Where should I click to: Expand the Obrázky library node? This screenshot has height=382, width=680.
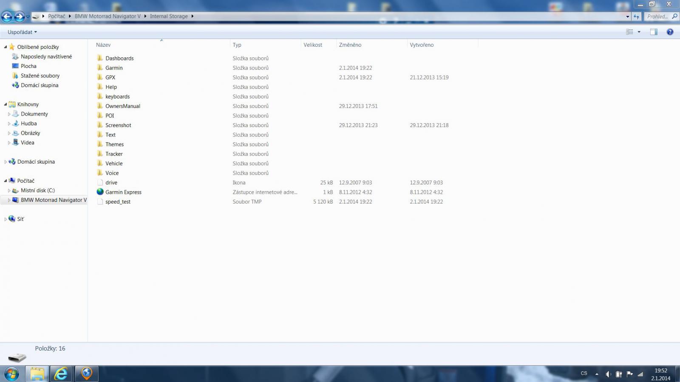(x=9, y=133)
